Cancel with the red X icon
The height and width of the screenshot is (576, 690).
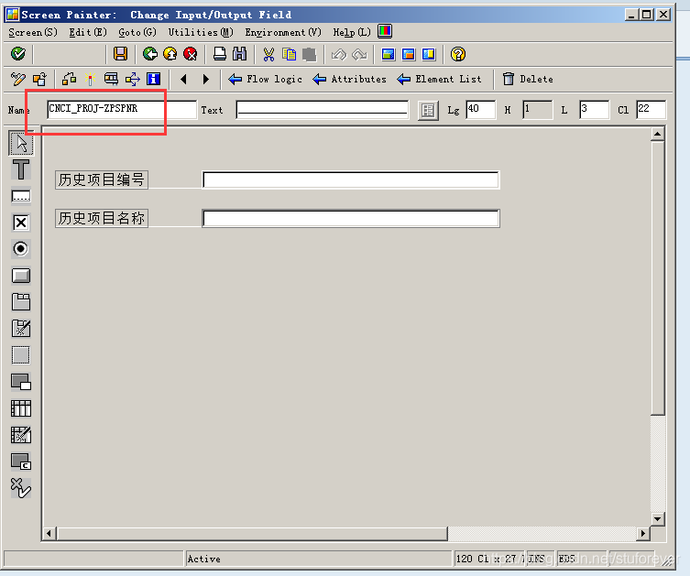point(190,54)
